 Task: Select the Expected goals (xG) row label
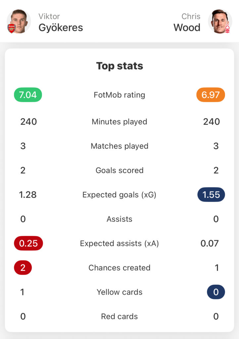(119, 195)
